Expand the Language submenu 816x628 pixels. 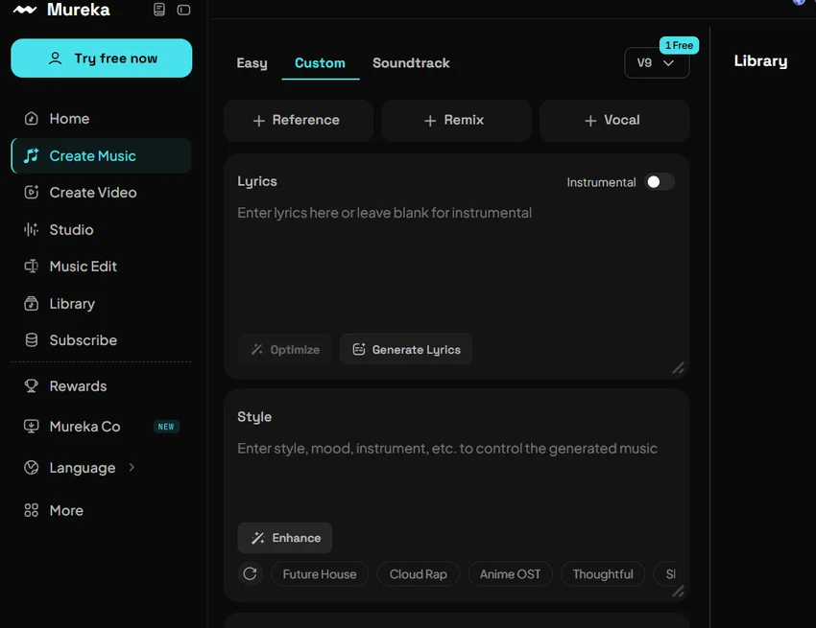click(x=132, y=467)
